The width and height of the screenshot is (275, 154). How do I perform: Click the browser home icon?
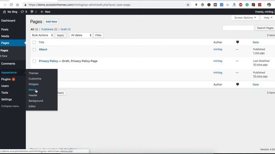18,5
